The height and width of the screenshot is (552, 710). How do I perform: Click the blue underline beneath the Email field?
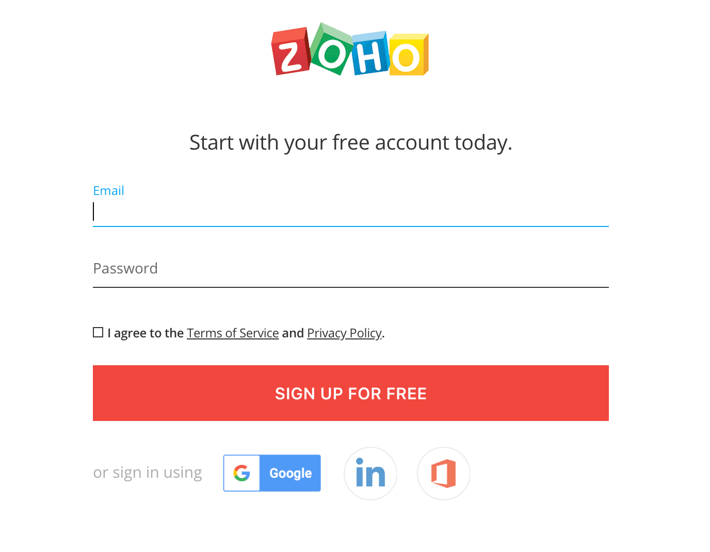tap(351, 226)
